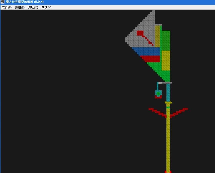This screenshot has height=173, width=215.
Task: Open the 帮助(H) menu
Action: point(46,7)
